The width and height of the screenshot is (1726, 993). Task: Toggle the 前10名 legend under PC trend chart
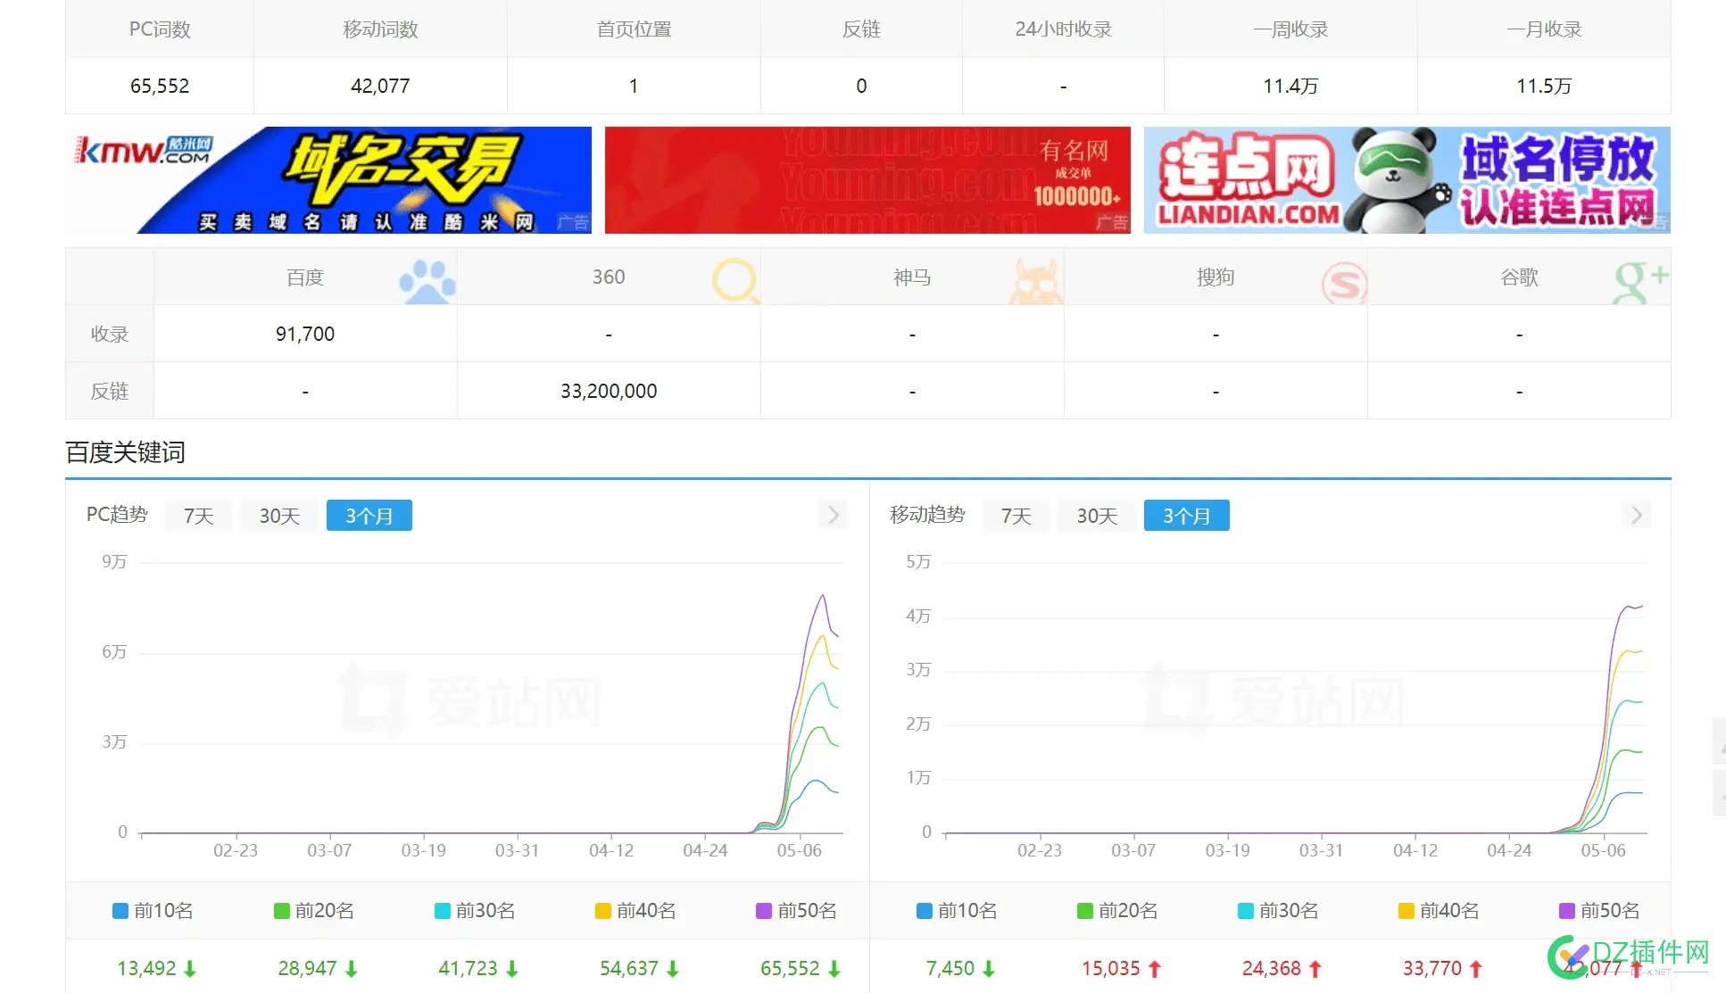(153, 910)
